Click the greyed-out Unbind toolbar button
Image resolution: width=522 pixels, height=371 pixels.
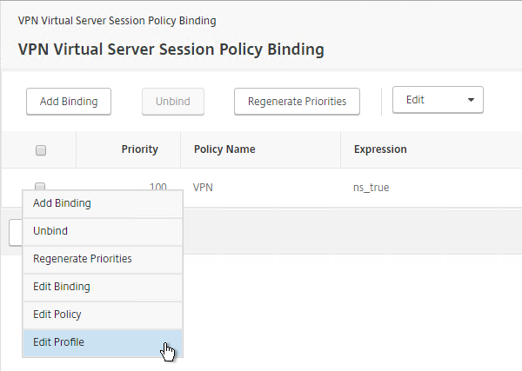pos(173,102)
